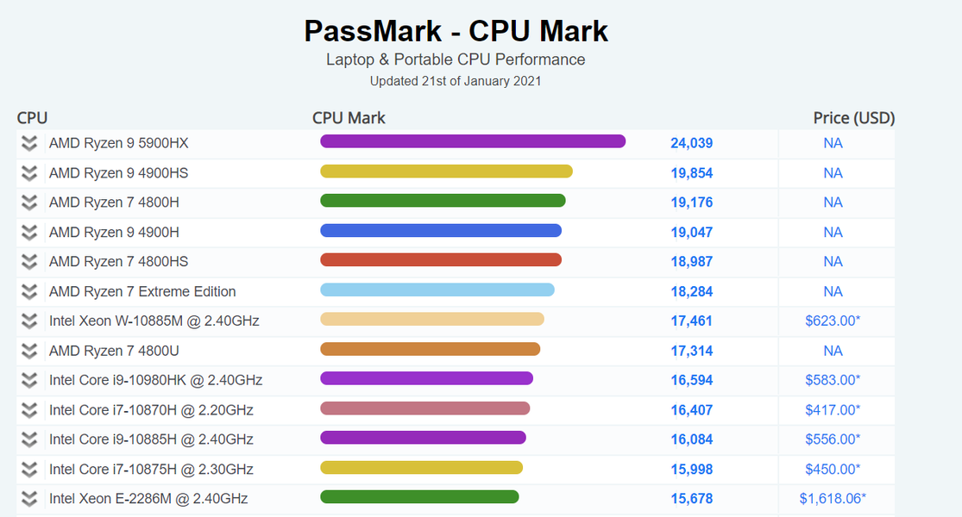
Task: Click chevron icon beside AMD Ryzen 7 4800U
Action: (x=29, y=351)
